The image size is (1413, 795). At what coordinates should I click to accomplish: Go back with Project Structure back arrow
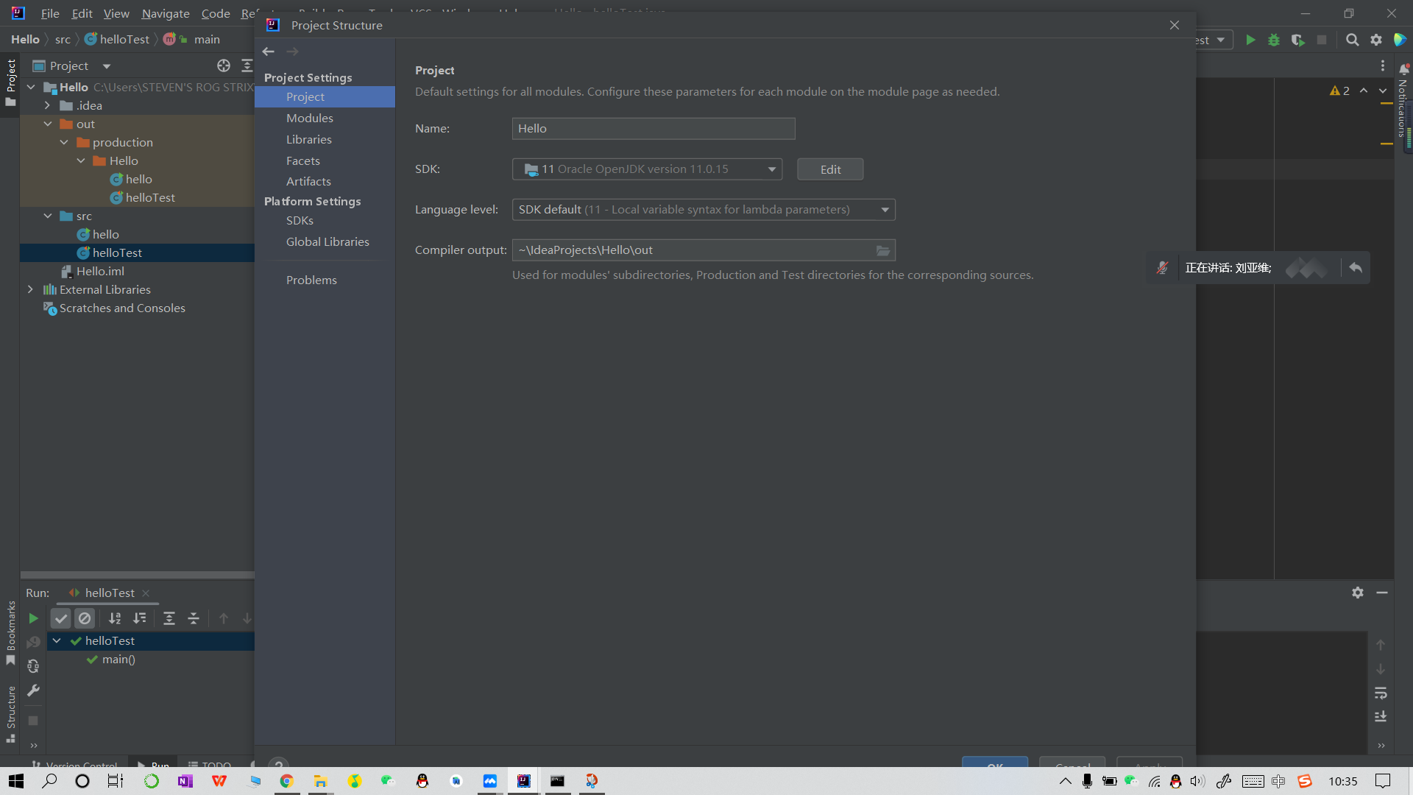[269, 52]
